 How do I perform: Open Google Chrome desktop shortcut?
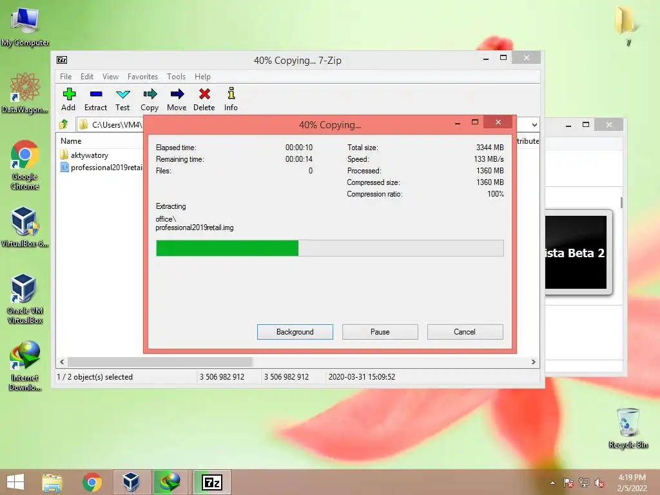click(25, 164)
